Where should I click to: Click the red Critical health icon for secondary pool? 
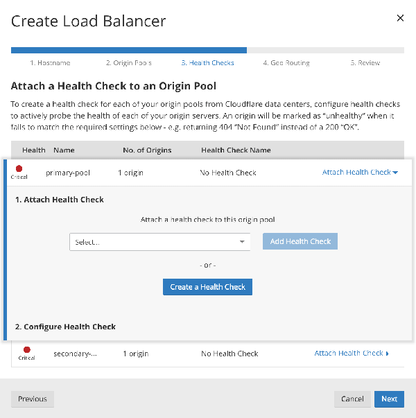tap(26, 350)
